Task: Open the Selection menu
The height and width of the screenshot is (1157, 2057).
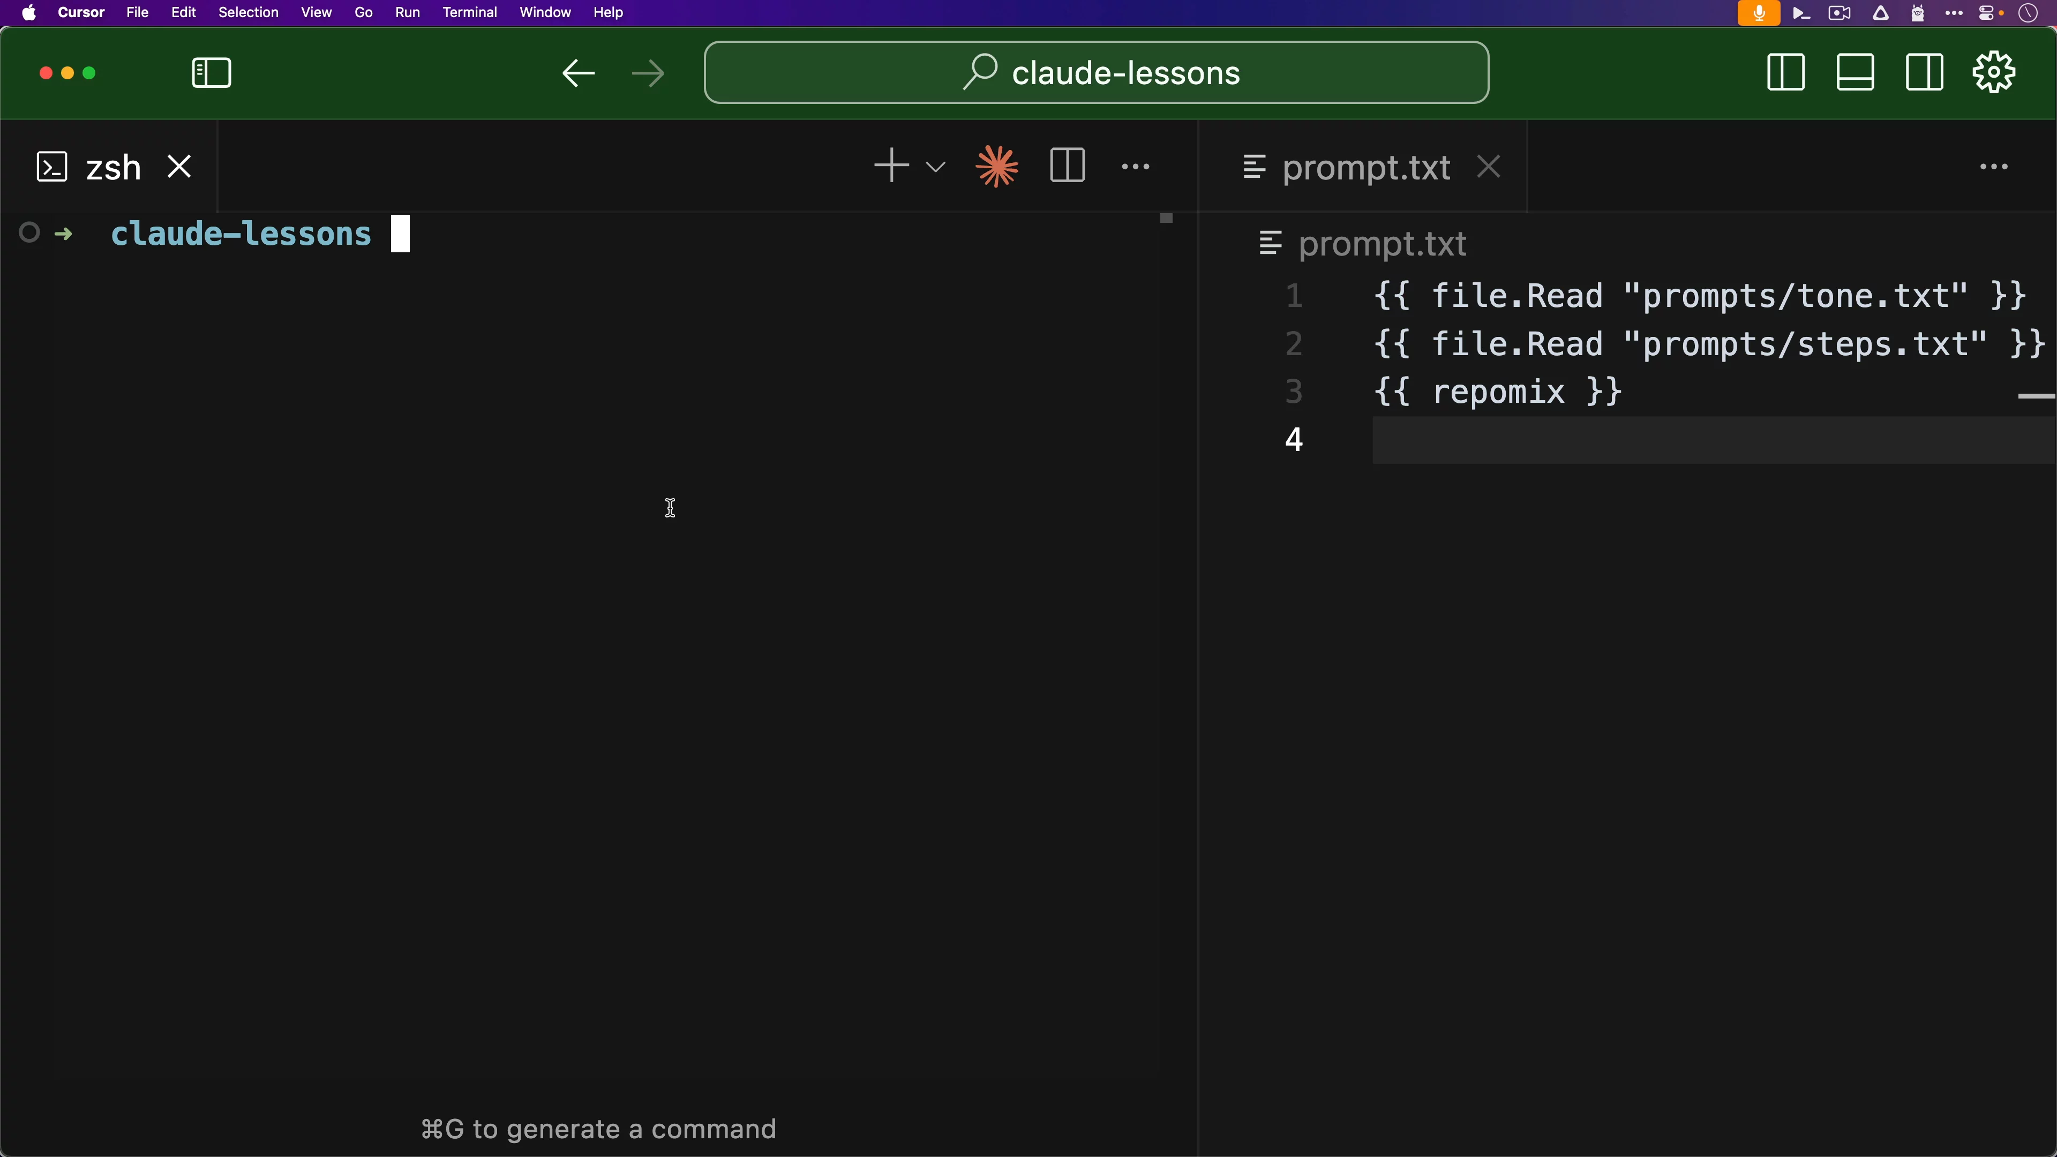Action: [x=249, y=12]
